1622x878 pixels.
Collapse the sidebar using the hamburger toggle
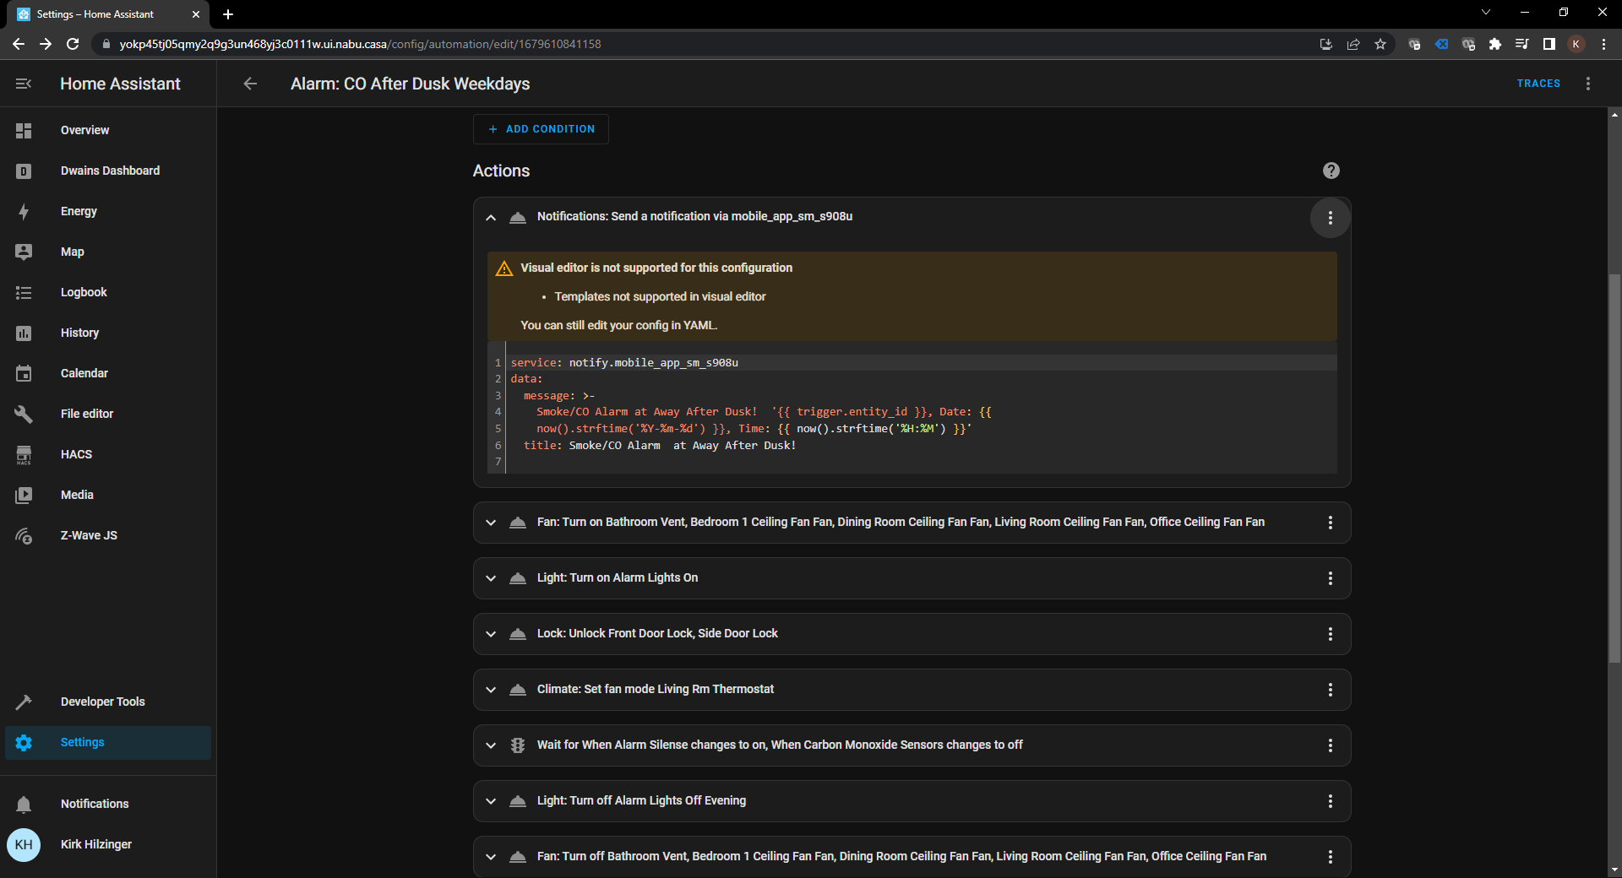point(23,84)
